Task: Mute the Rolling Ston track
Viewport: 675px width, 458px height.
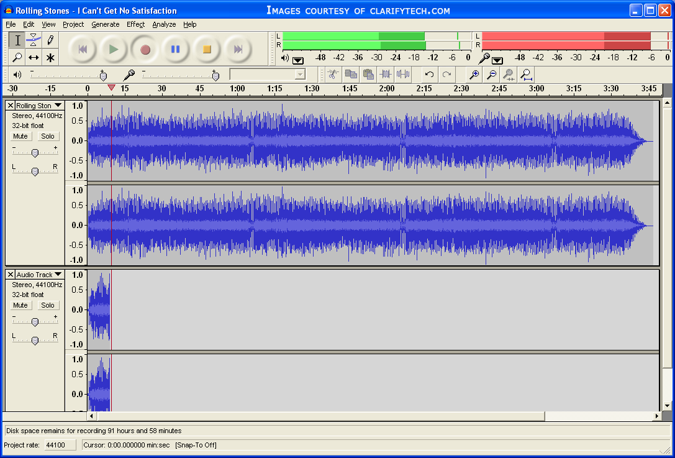Action: point(20,136)
